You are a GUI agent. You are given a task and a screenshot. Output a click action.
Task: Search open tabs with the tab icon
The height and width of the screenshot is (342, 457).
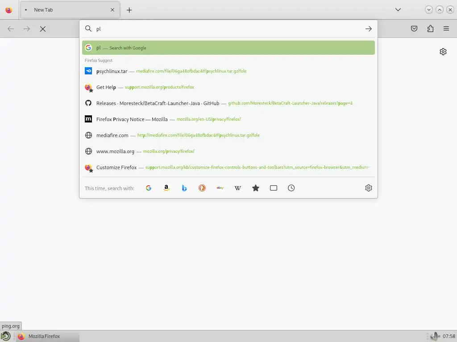274,188
